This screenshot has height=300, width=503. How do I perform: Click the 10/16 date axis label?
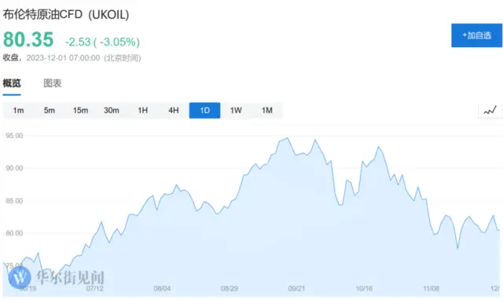[364, 288]
